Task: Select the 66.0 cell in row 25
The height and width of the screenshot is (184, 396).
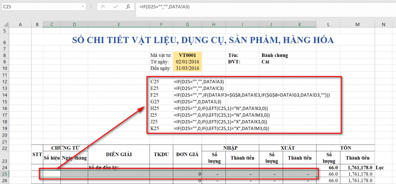Action: point(328,174)
